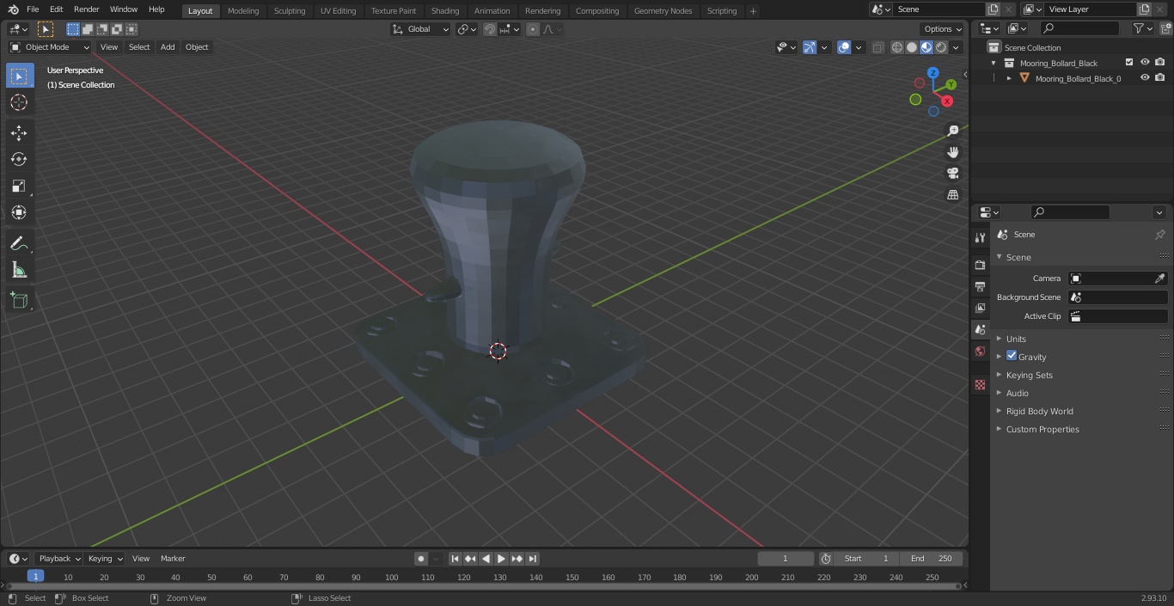Click the zoom magnifier viewport gizmo

point(953,131)
